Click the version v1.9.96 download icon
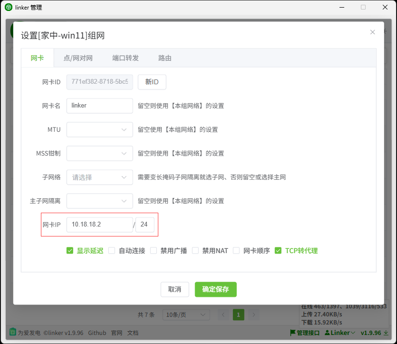 [387, 333]
